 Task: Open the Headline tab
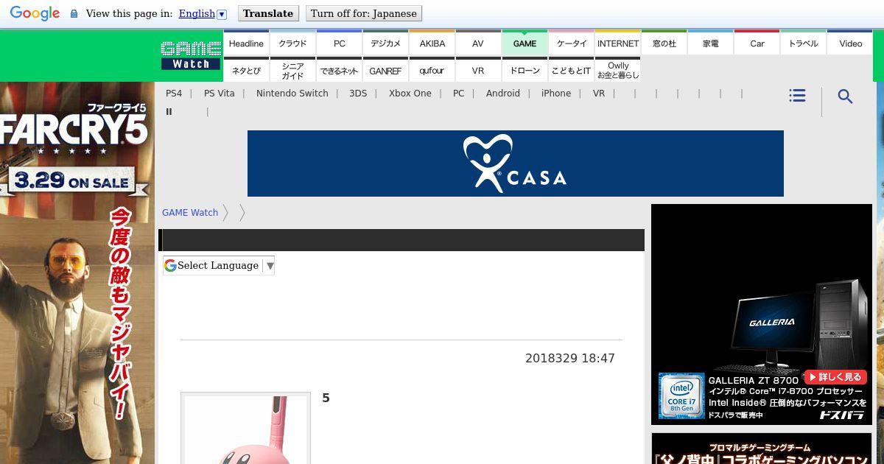coord(246,43)
